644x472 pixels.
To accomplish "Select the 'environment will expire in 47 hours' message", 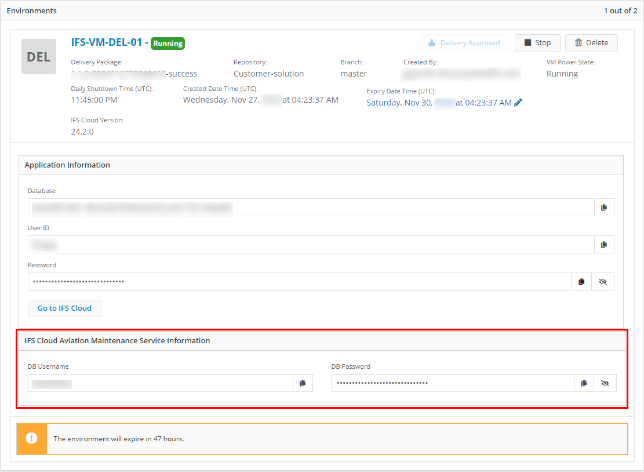I will 119,439.
